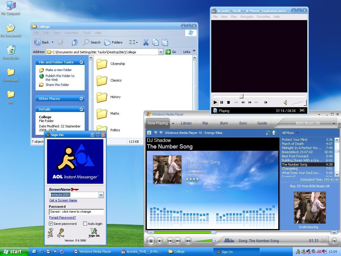Select the Citzenship folder
This screenshot has width=341, height=256.
tap(111, 64)
